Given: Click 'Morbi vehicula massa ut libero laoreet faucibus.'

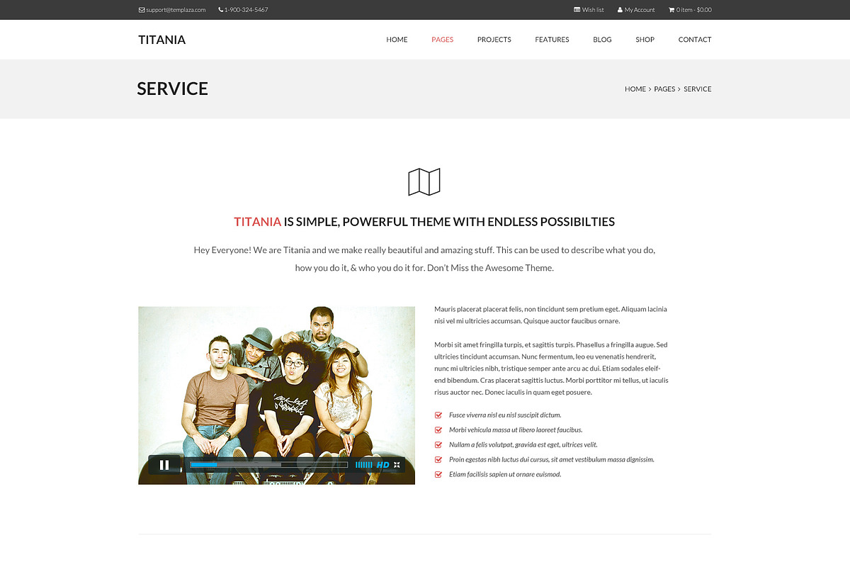Looking at the screenshot, I should pyautogui.click(x=516, y=430).
